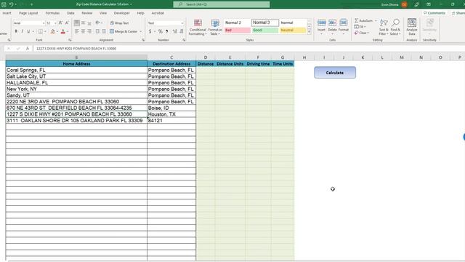Toggle Wrap Text
The image size is (465, 262).
coord(119,23)
